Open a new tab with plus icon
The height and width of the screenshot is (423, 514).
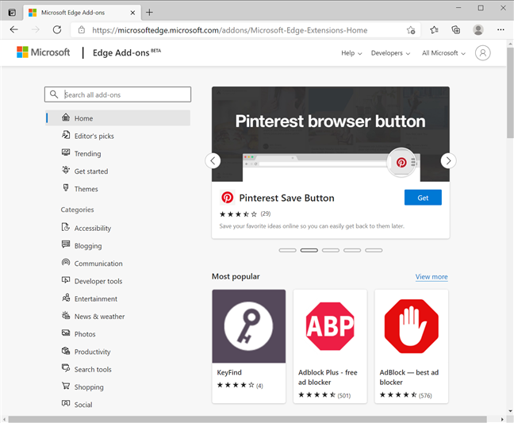pyautogui.click(x=149, y=13)
